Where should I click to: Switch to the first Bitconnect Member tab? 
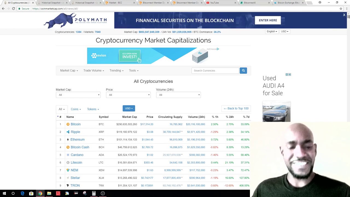[153, 3]
